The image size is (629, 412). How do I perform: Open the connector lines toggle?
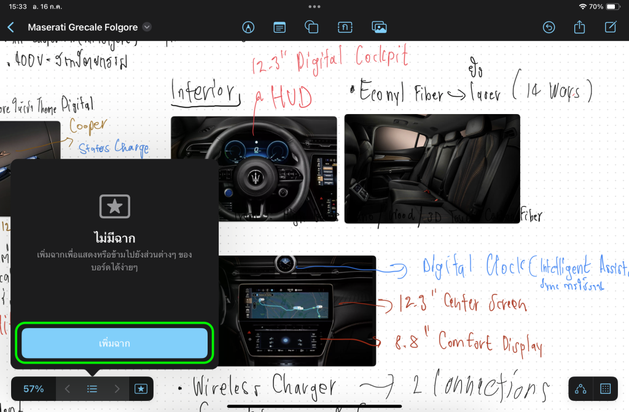point(580,389)
